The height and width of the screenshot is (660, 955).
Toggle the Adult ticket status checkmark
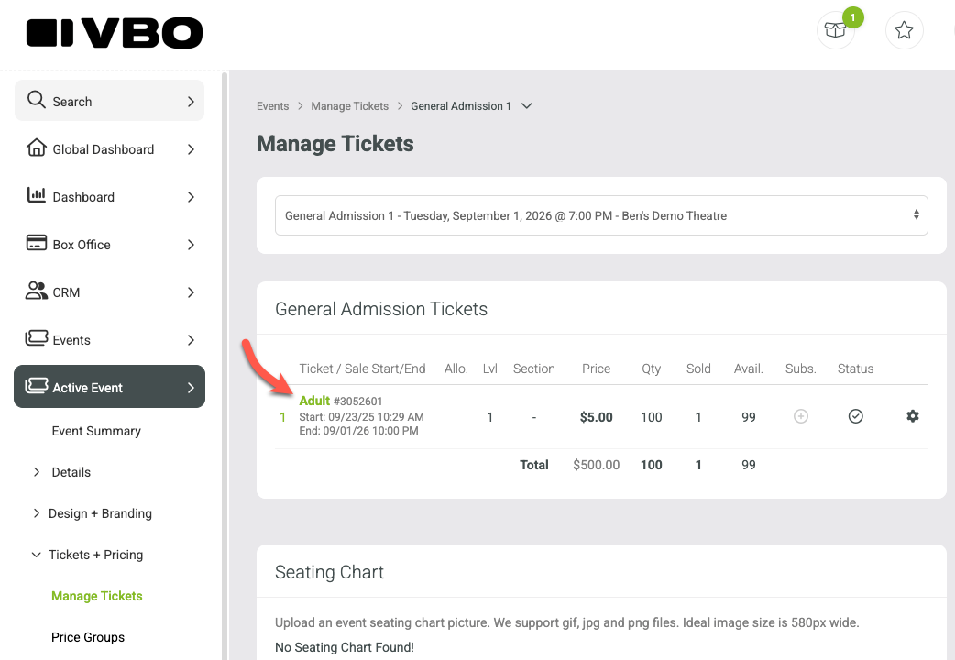pyautogui.click(x=856, y=416)
